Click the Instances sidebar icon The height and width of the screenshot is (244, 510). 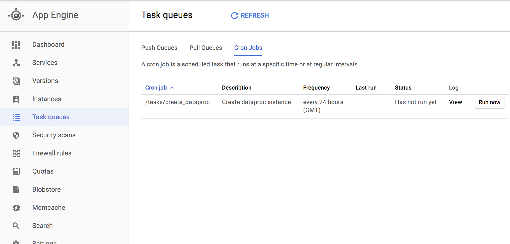pos(16,99)
